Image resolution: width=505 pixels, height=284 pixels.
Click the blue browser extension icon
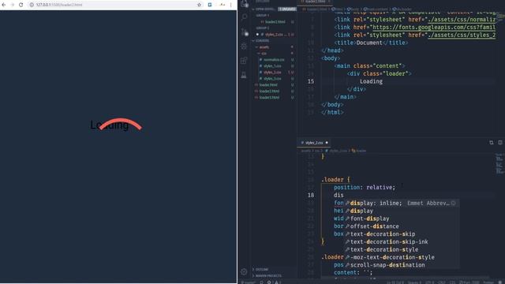(210, 5)
